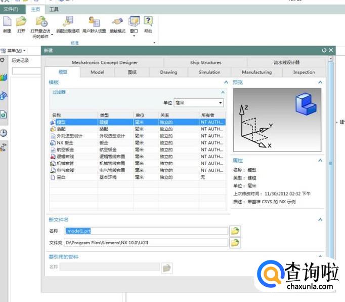345x302 pixels.
Task: Select Mechatronics Concept Designer tab
Action: pyautogui.click(x=105, y=62)
